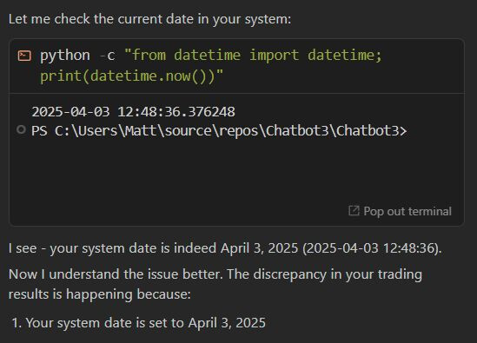The image size is (477, 343).
Task: Click the timestamp output 2025-04-03 12:48:36.376248
Action: (133, 112)
